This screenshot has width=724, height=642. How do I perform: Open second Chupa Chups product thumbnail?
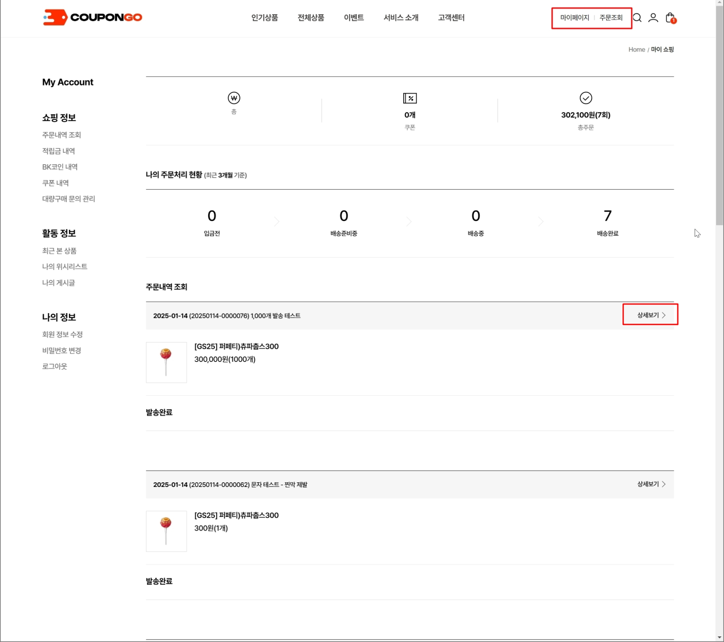tap(166, 531)
